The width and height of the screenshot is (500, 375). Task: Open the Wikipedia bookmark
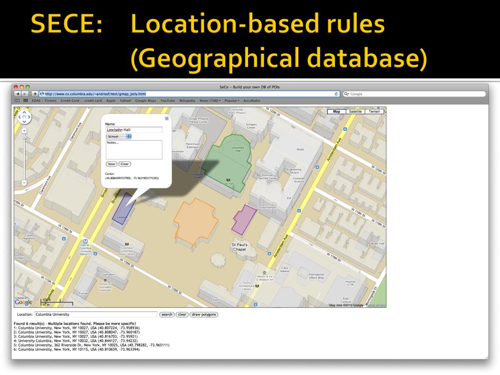(x=187, y=101)
